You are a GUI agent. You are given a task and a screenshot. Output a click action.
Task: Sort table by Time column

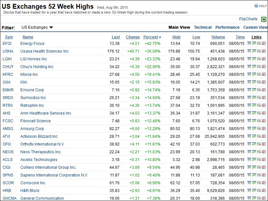click(240, 37)
